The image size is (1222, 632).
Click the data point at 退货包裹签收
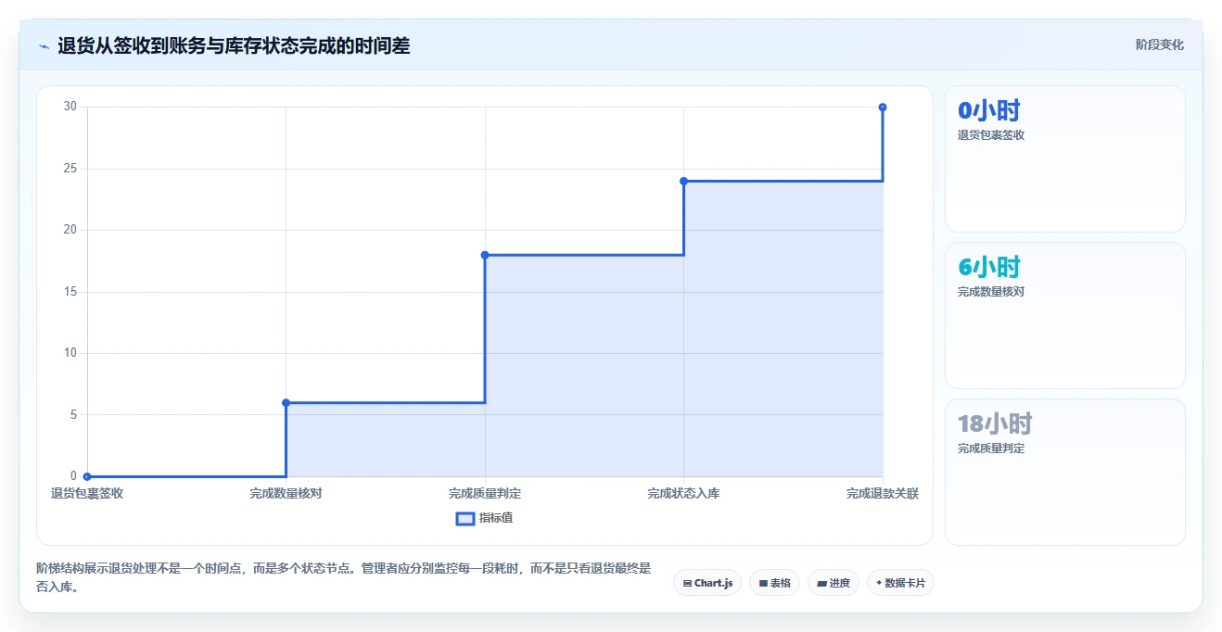[87, 476]
